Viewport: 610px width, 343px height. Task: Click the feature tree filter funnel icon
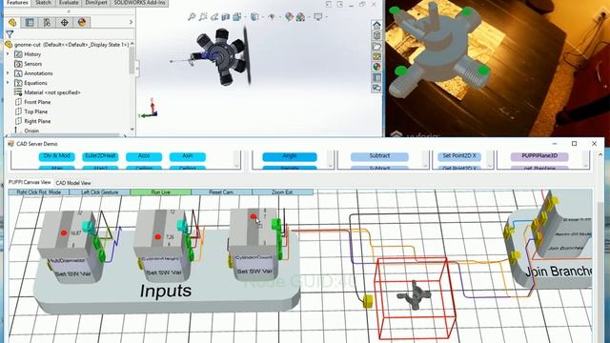tap(10, 34)
